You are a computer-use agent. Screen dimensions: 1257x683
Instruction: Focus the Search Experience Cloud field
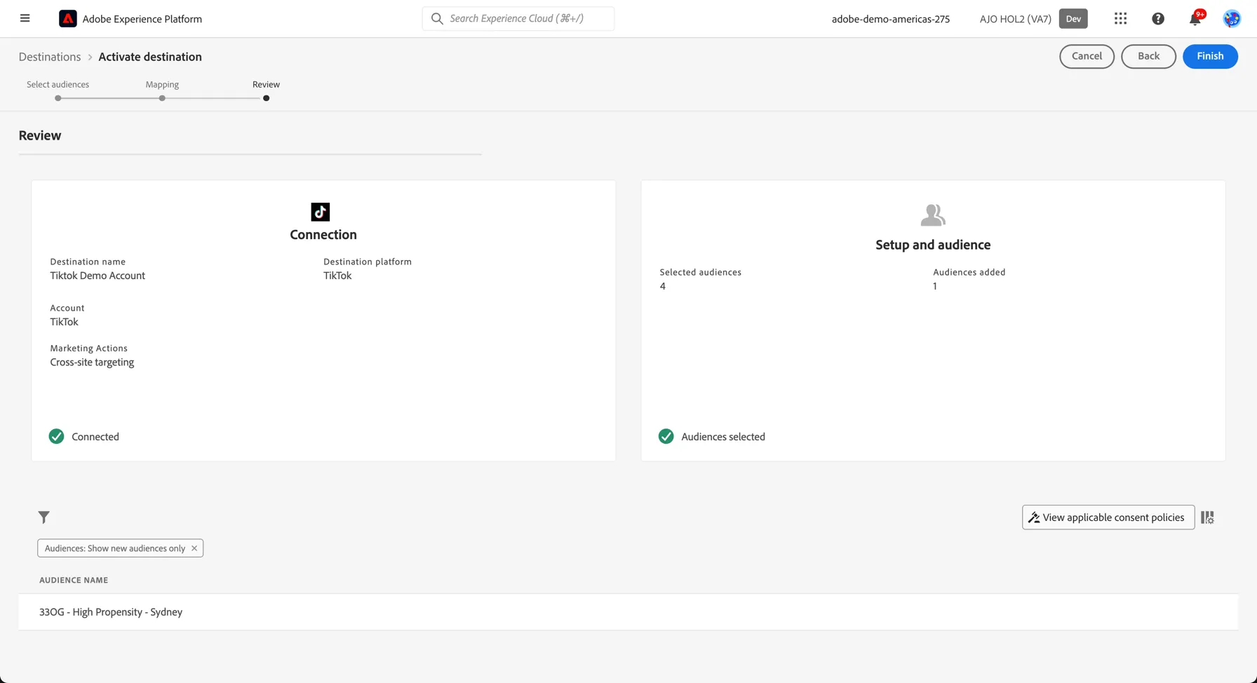click(x=518, y=18)
